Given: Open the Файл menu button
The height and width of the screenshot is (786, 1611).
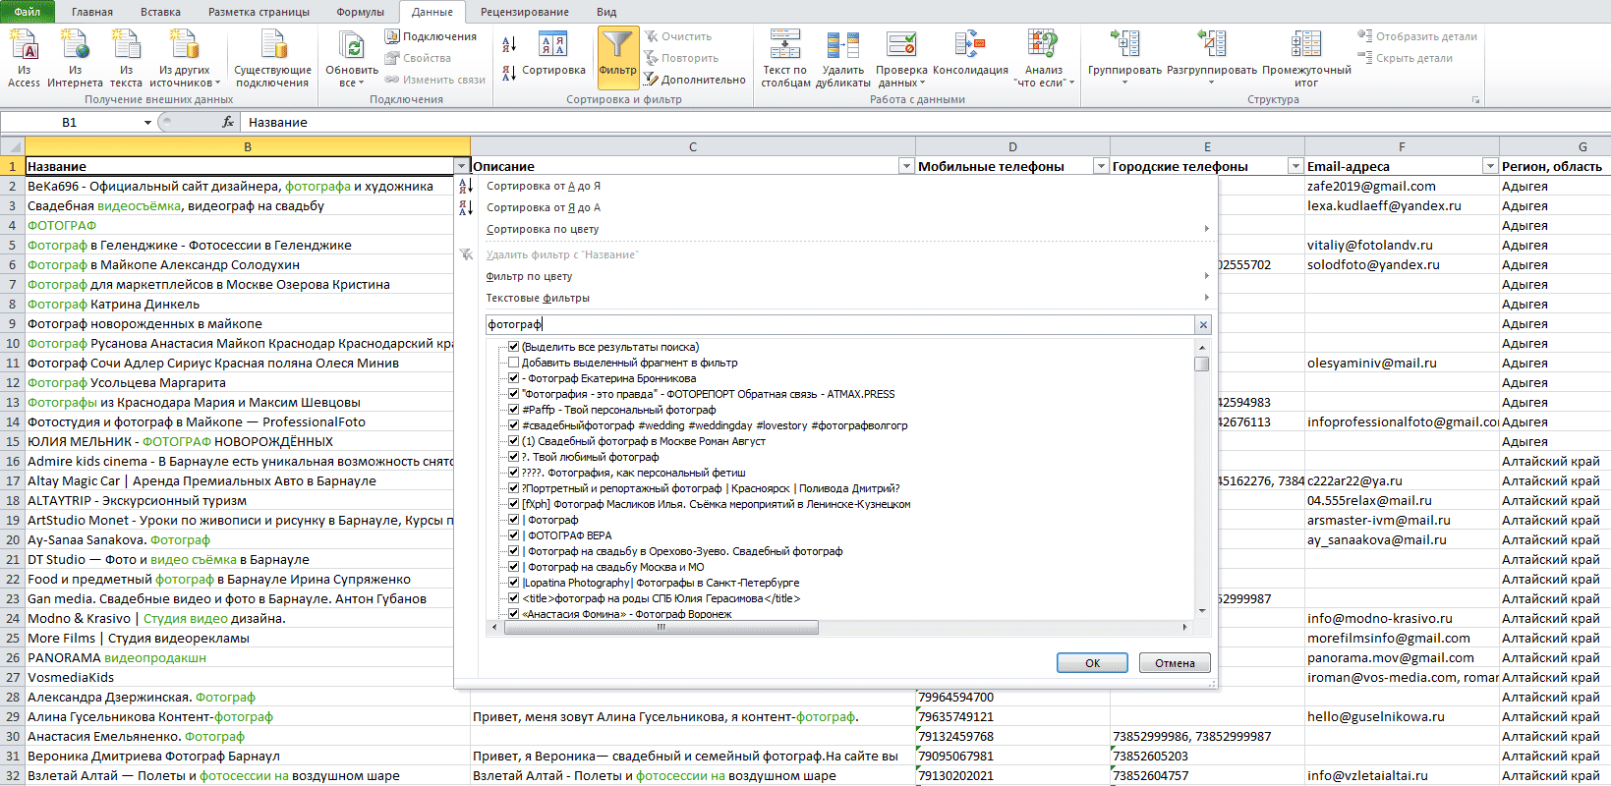Looking at the screenshot, I should pos(28,12).
